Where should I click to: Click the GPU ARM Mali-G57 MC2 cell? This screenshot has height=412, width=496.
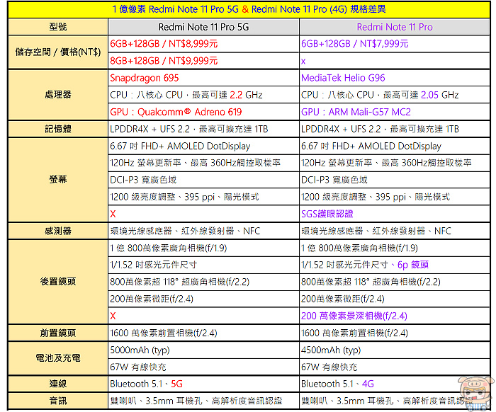[395, 112]
